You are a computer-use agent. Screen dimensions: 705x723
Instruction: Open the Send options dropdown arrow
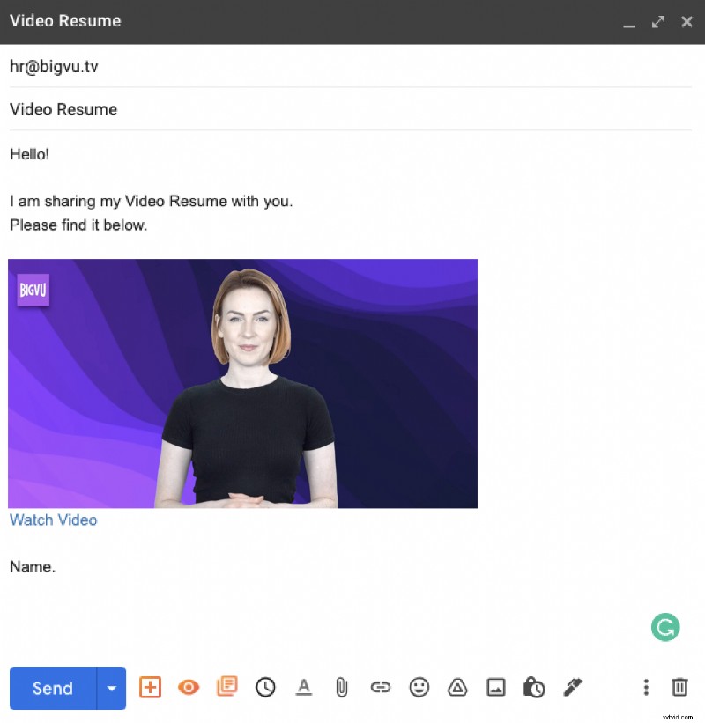(x=112, y=688)
